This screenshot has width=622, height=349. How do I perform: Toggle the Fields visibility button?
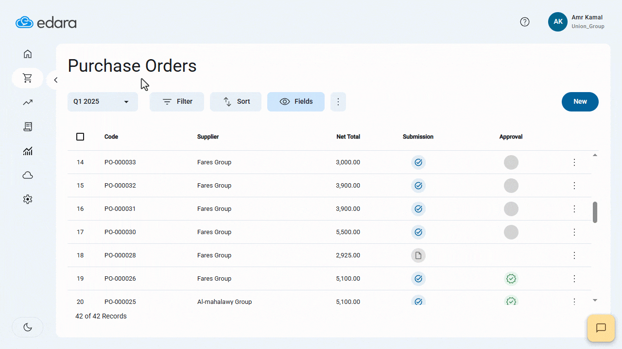click(296, 102)
